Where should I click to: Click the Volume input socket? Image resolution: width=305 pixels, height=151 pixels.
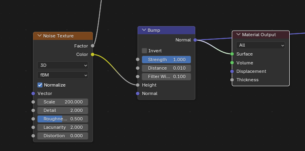pos(232,63)
